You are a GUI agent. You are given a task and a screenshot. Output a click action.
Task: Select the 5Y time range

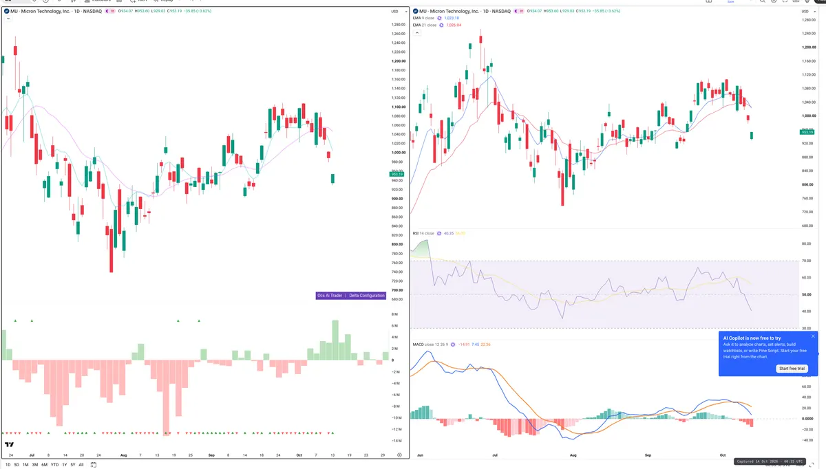tap(72, 465)
